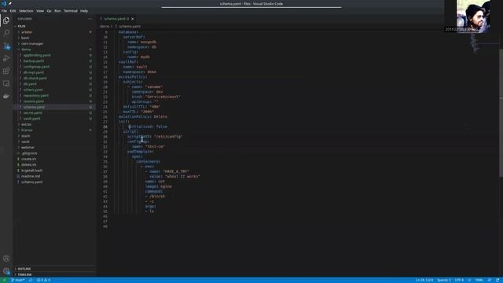Open Explorer more actions ellipsis
The height and width of the screenshot is (283, 503).
click(90, 19)
